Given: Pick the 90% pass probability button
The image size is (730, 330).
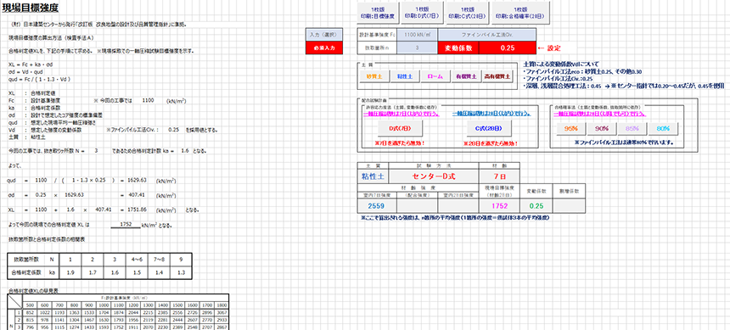Looking at the screenshot, I should coord(603,128).
